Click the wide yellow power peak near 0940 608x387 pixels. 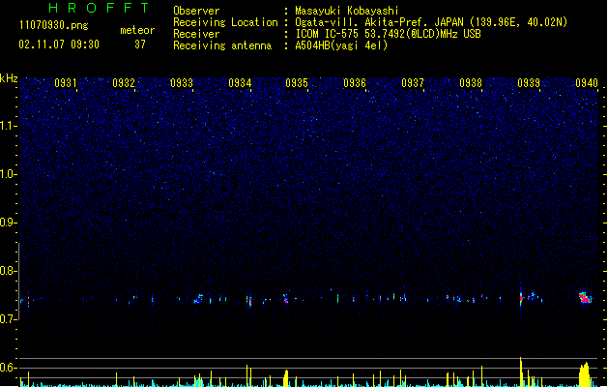585,374
